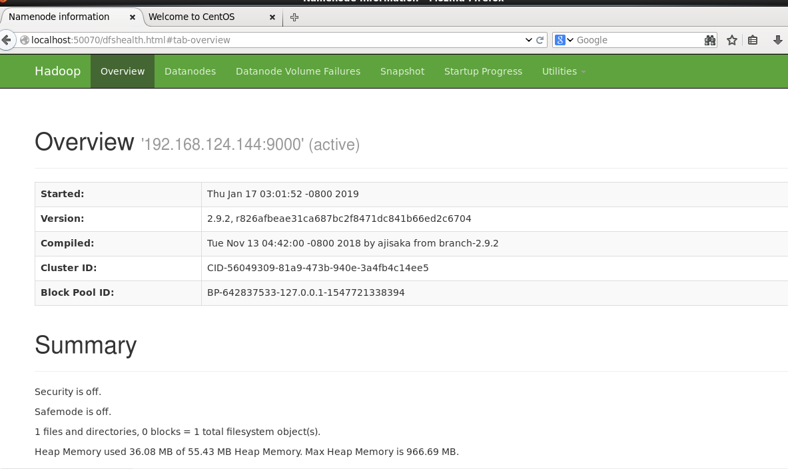Viewport: 788px width, 469px height.
Task: Bookmark this page with the star icon
Action: tap(731, 40)
